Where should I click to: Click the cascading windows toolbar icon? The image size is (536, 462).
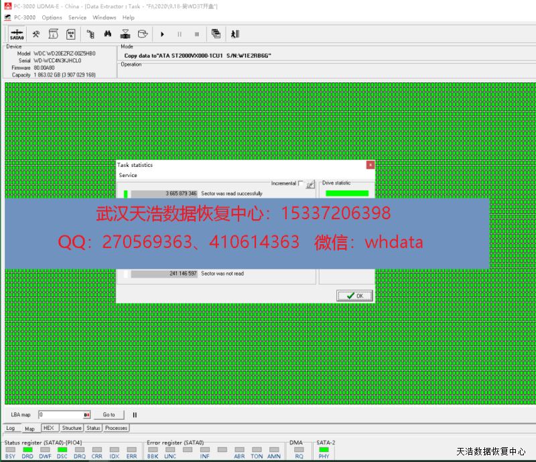click(216, 34)
